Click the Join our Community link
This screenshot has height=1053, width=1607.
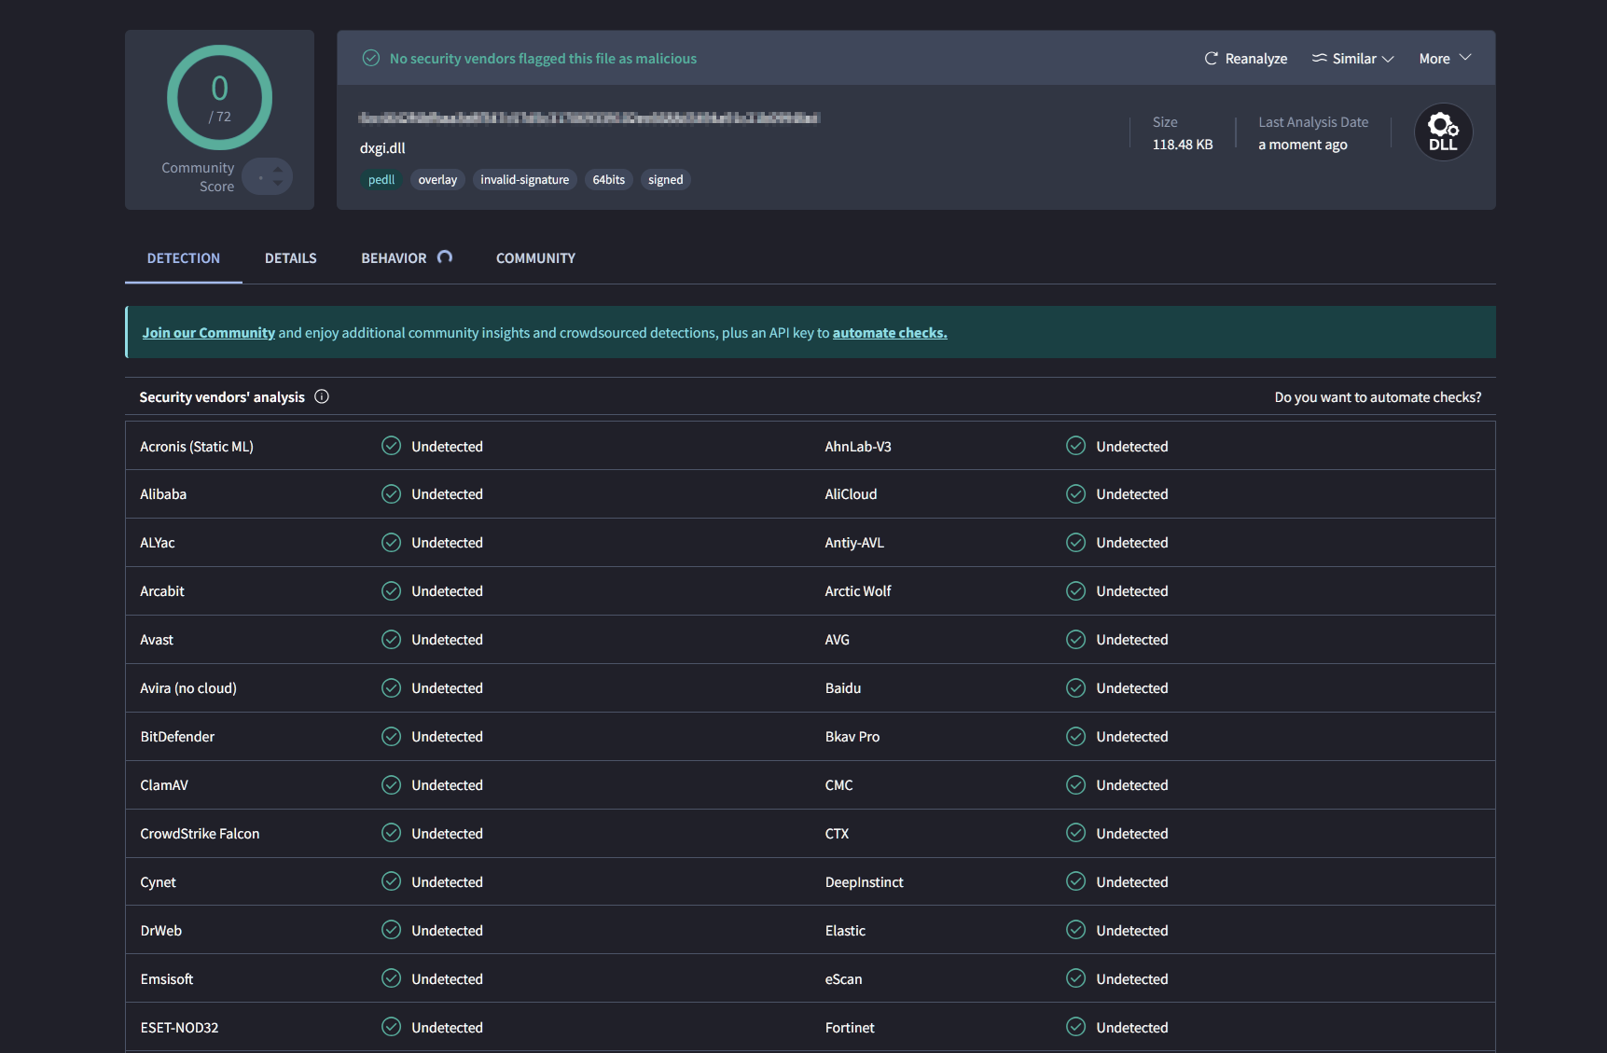click(208, 332)
